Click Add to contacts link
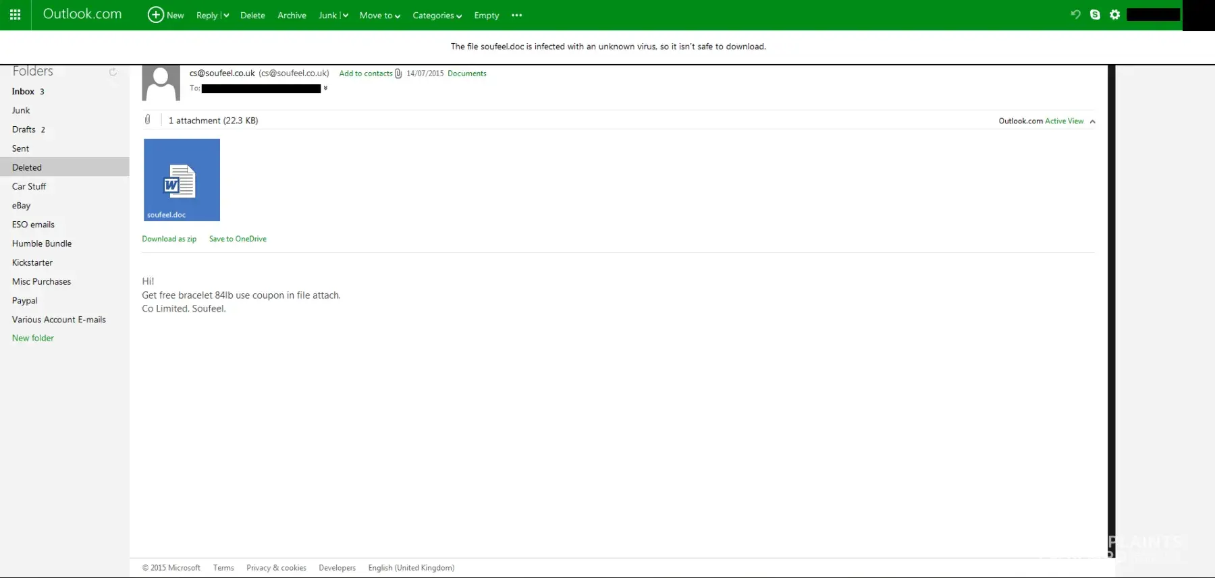Viewport: 1215px width, 578px height. (365, 74)
